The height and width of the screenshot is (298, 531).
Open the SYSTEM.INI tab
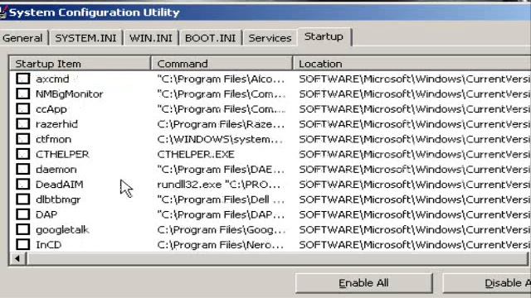coord(85,38)
